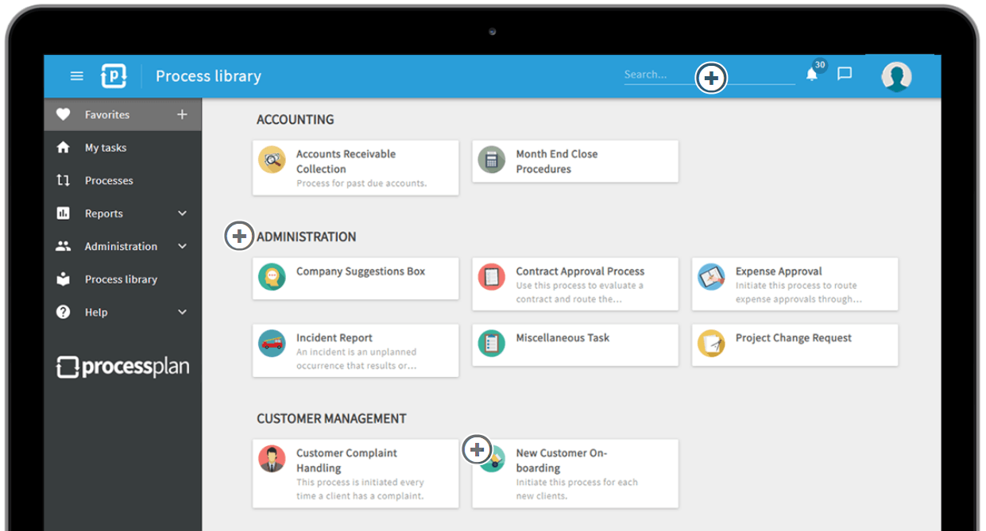Click 'Initiate this process for each' description
986x531 pixels.
577,482
